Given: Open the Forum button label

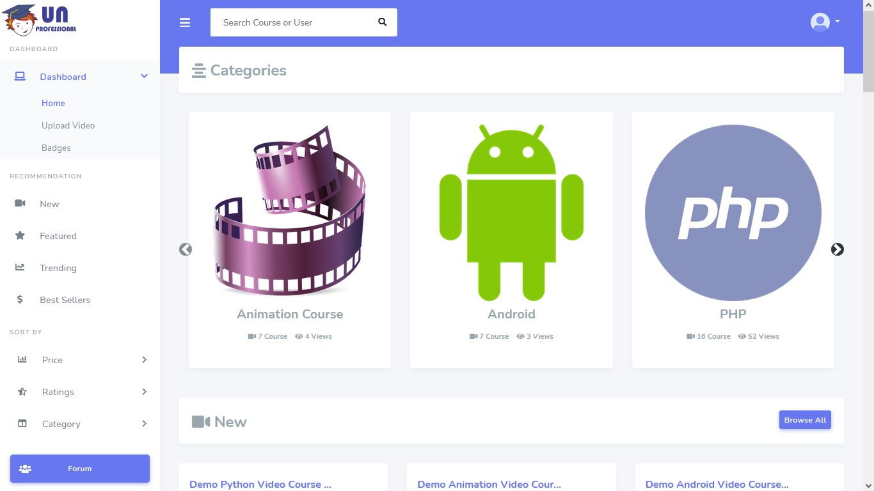Looking at the screenshot, I should point(80,469).
